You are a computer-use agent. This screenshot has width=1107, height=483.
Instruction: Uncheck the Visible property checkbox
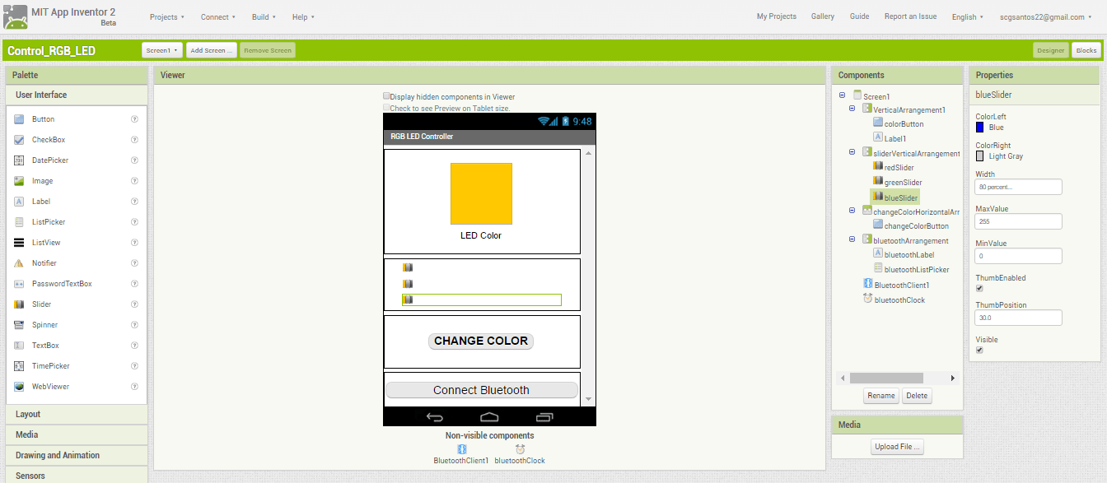979,350
